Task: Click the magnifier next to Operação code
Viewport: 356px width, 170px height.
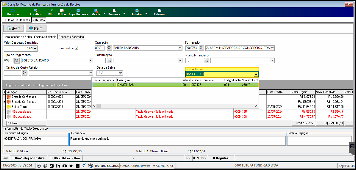Action: pos(109,48)
